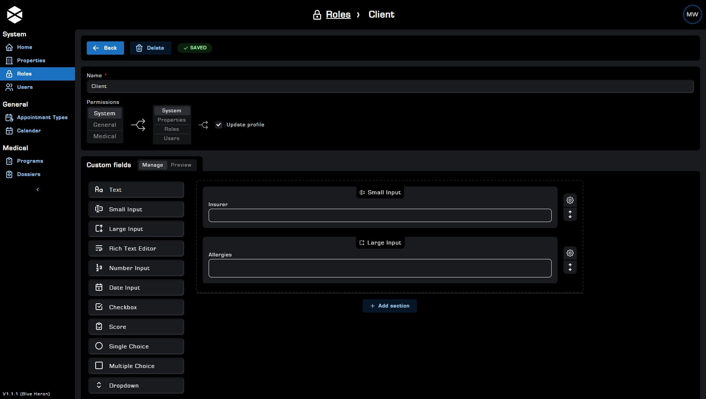Go to Appointment Types page
Screen dimensions: 706x399
click(x=37, y=117)
